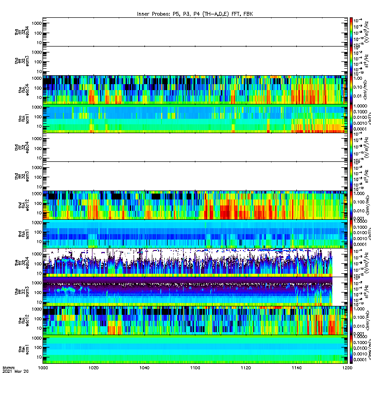
Task: Click the 1140 time tick label
Action: (x=296, y=368)
